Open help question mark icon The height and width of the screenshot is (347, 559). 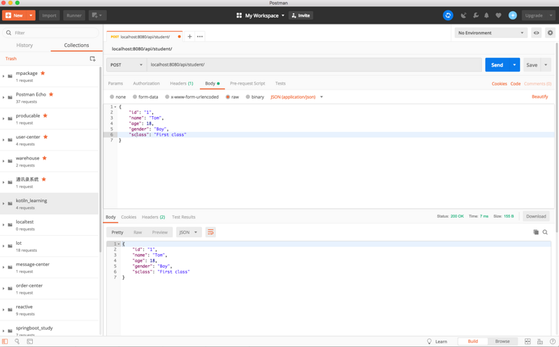(x=553, y=341)
